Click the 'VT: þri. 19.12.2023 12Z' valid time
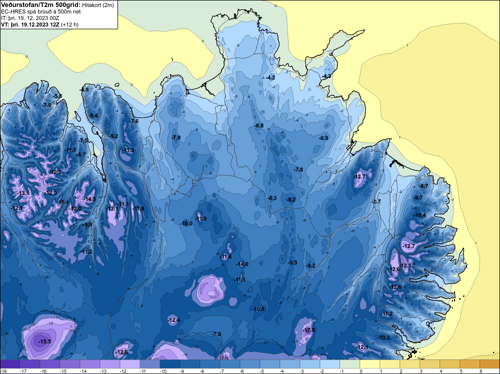Image resolution: width=500 pixels, height=374 pixels. (30, 24)
